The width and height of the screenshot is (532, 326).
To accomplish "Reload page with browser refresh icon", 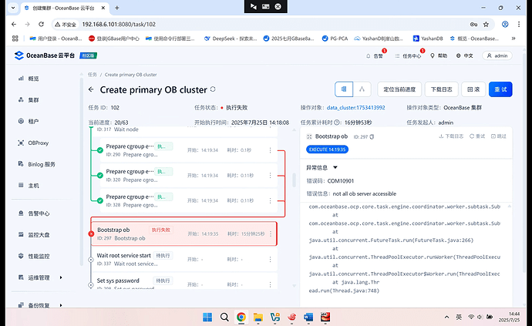I will [x=41, y=24].
